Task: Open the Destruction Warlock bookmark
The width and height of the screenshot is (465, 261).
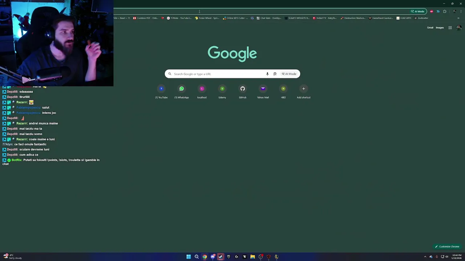Action: point(353,18)
